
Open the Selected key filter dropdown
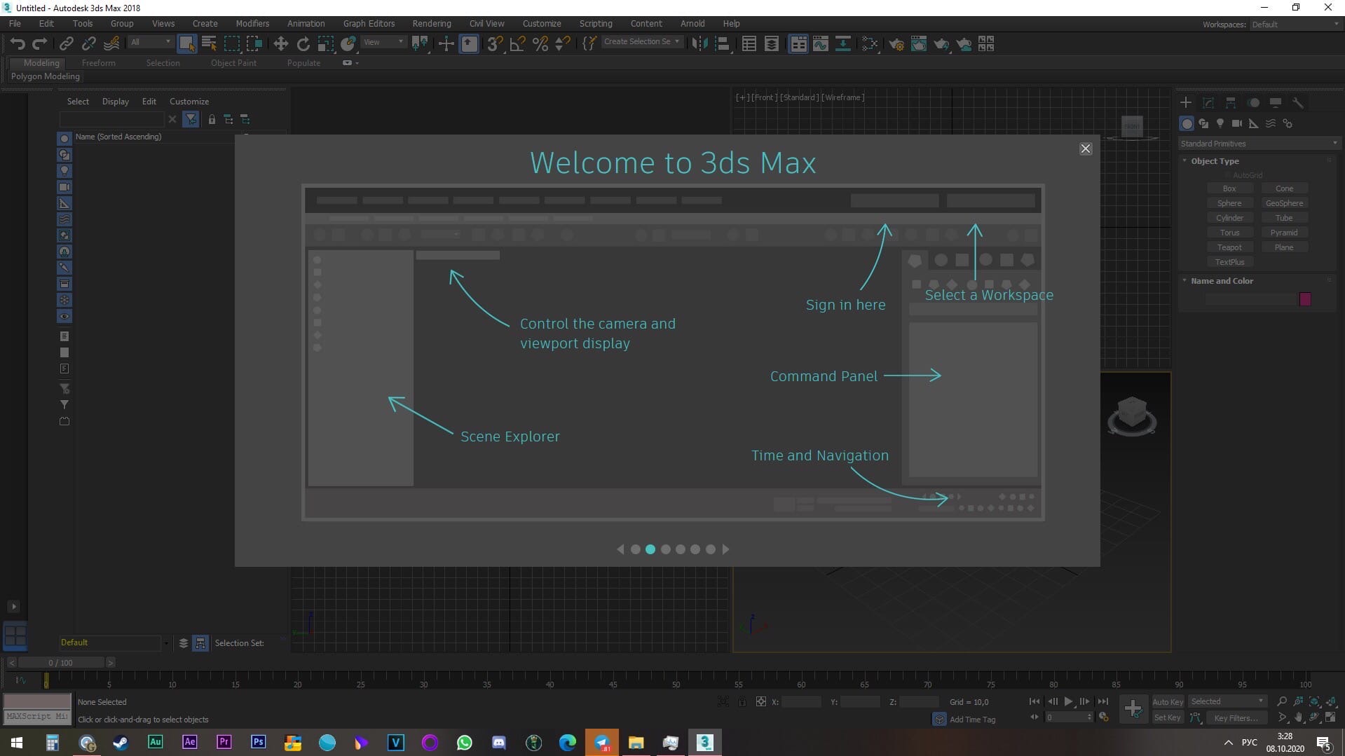pos(1227,701)
